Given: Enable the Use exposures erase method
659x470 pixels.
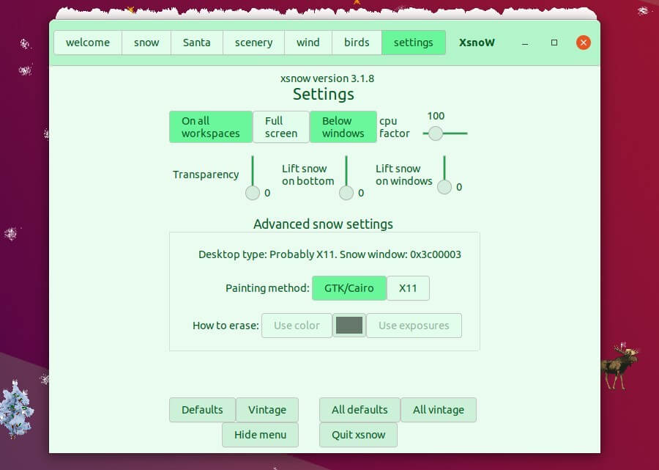Looking at the screenshot, I should [x=414, y=325].
